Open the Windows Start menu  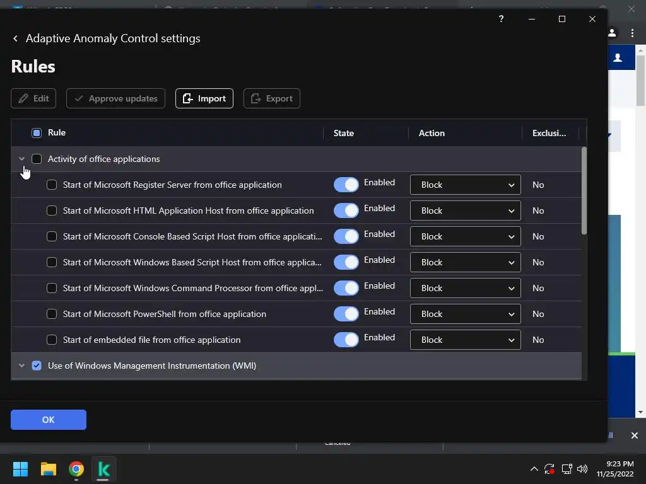tap(20, 469)
